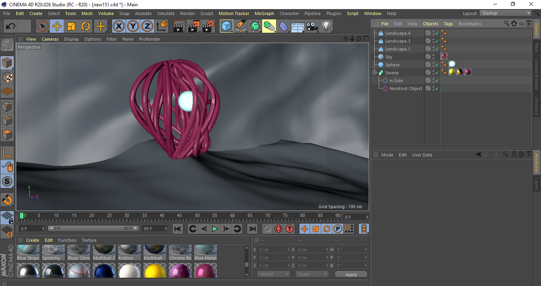Switch to Model mode
This screenshot has height=286, width=541.
7,63
